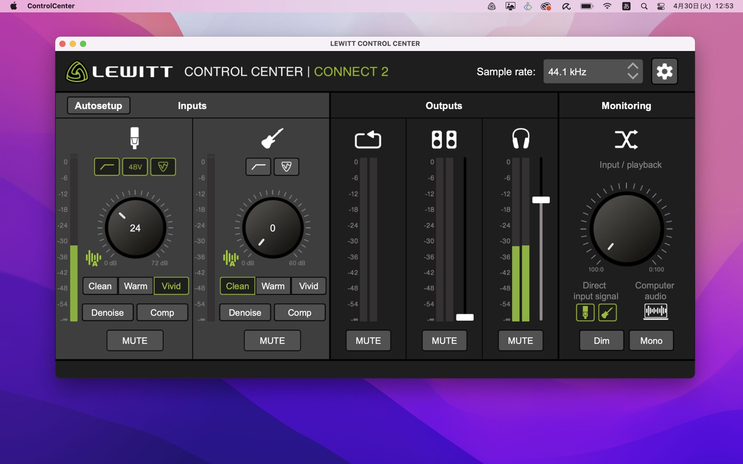Click the microphone input channel icon
Image resolution: width=743 pixels, height=464 pixels.
[x=134, y=138]
